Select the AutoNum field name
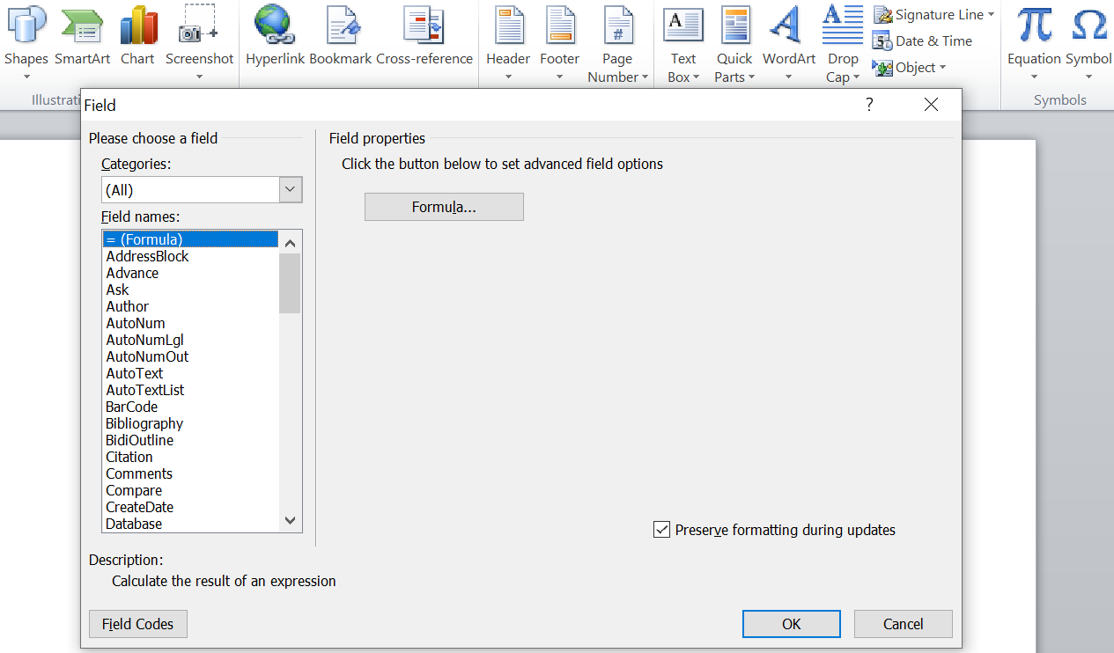The width and height of the screenshot is (1114, 653). 190,323
